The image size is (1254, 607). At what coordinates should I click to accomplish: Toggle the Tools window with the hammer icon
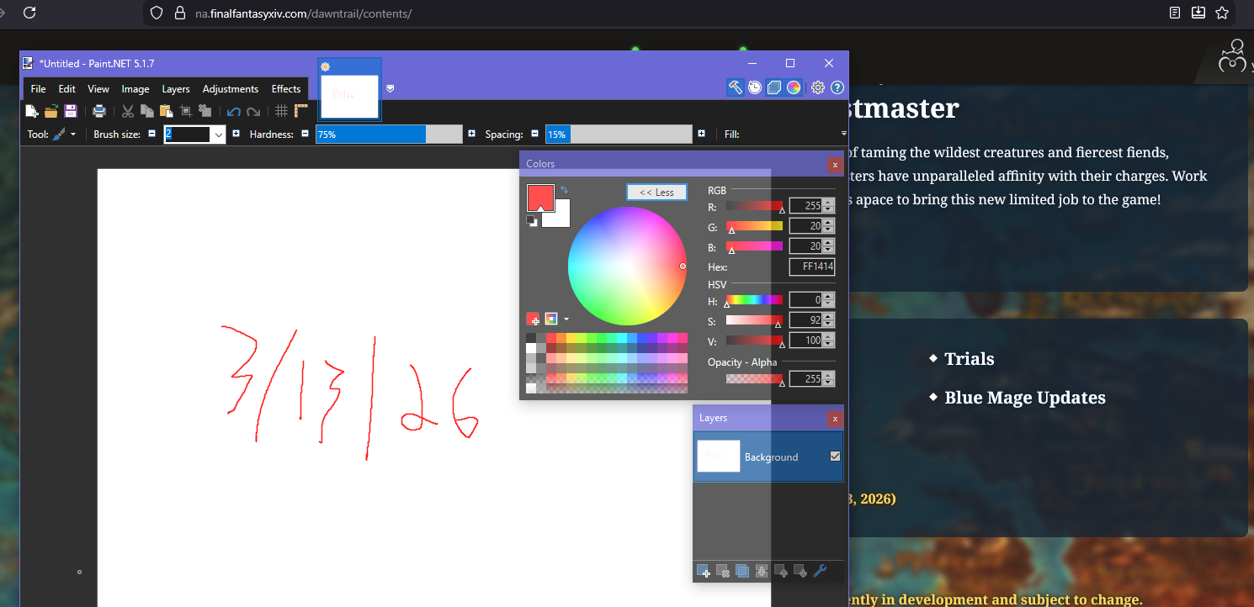pyautogui.click(x=736, y=87)
